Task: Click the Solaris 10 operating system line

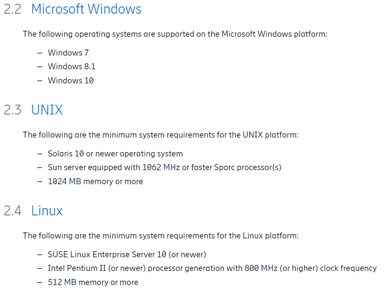Action: [115, 153]
